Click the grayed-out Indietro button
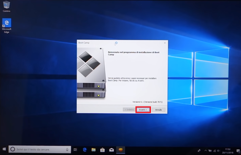 129,110
